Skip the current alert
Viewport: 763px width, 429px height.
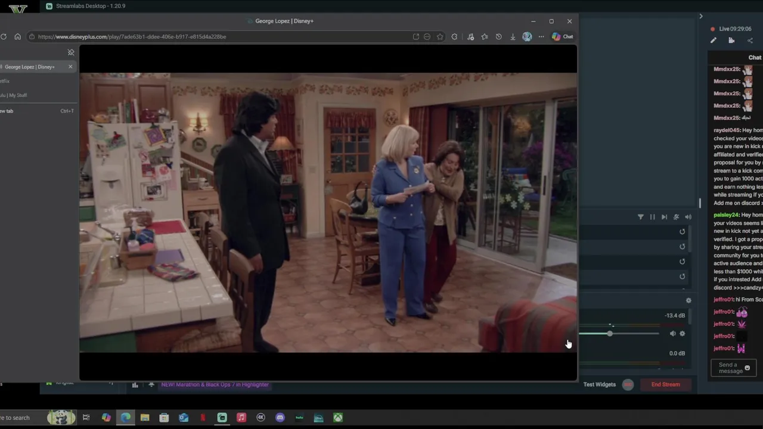tap(664, 217)
